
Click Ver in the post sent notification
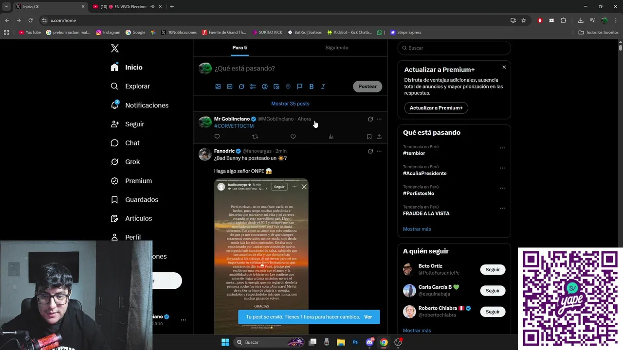(368, 317)
